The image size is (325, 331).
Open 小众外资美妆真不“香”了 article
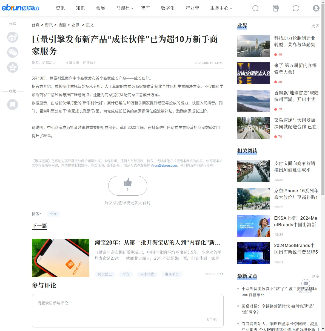coord(280,292)
